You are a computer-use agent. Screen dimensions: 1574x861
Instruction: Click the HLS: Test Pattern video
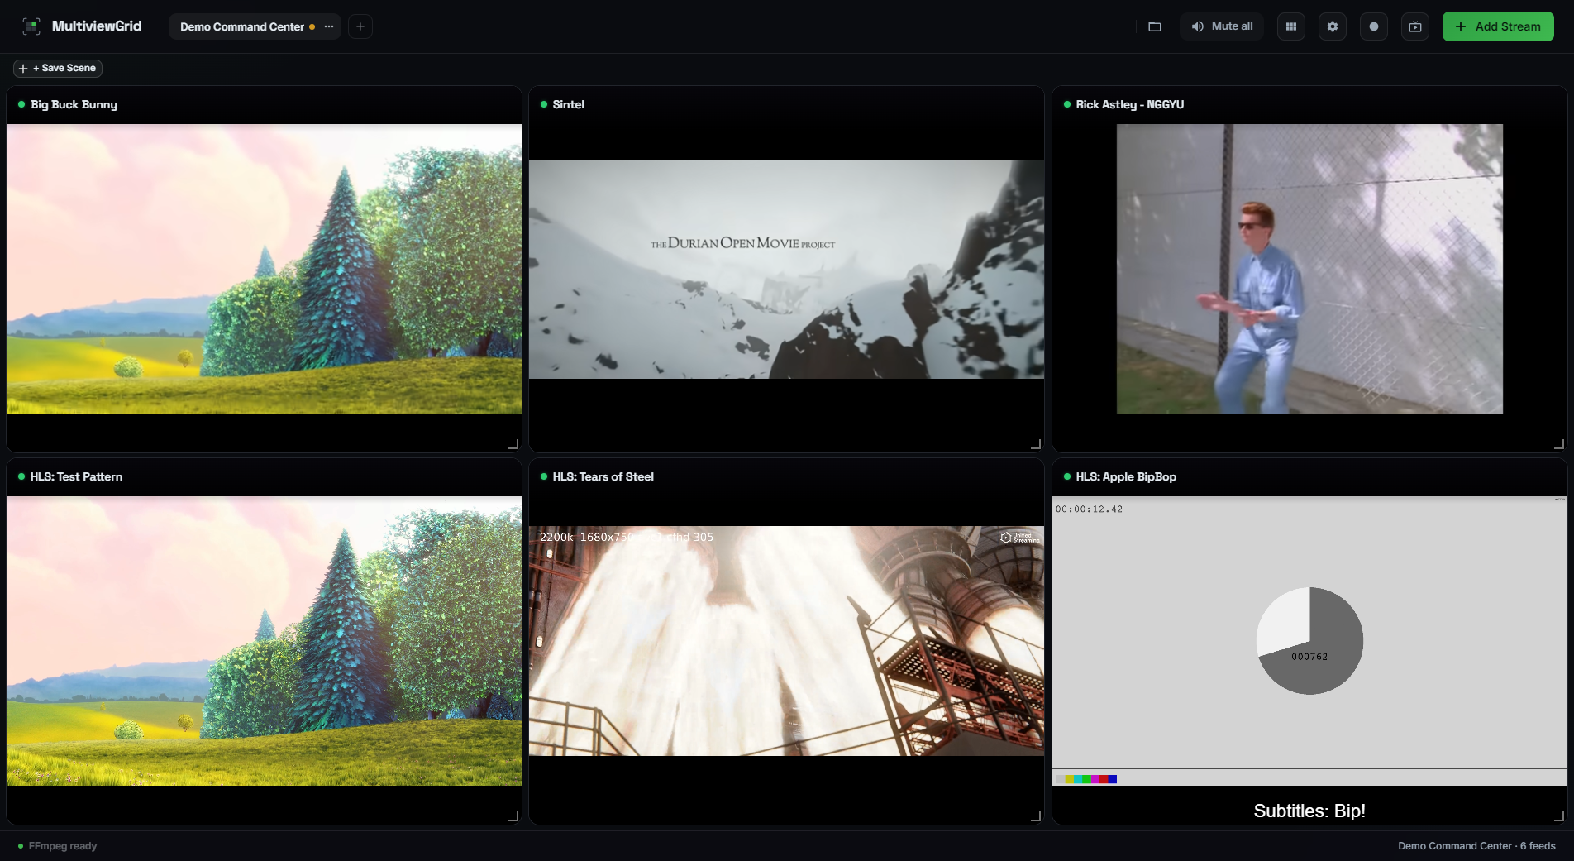[264, 641]
